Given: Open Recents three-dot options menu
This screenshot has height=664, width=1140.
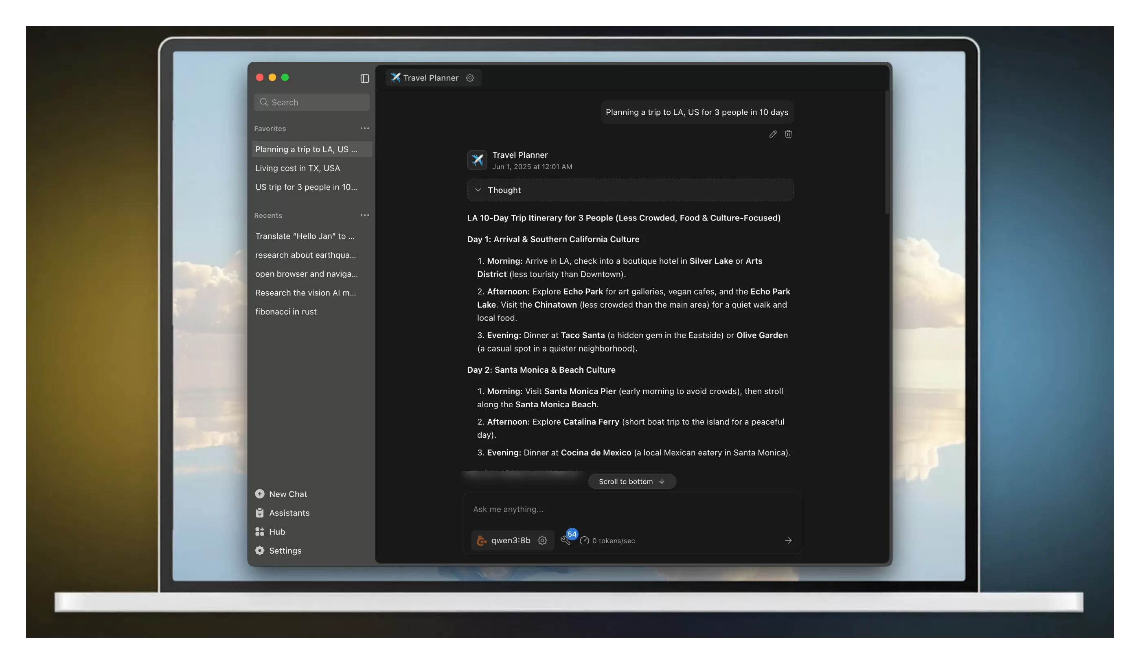Looking at the screenshot, I should tap(365, 215).
